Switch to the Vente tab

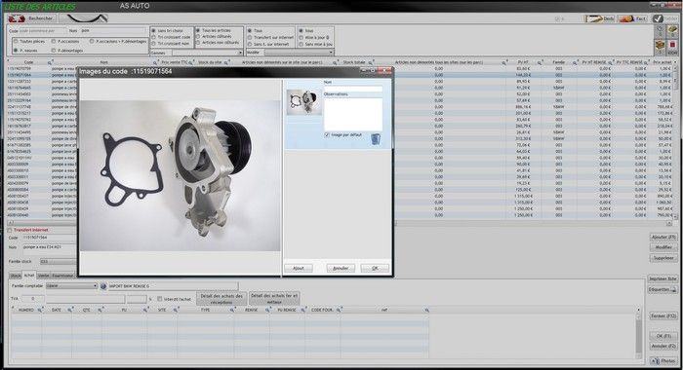43,276
